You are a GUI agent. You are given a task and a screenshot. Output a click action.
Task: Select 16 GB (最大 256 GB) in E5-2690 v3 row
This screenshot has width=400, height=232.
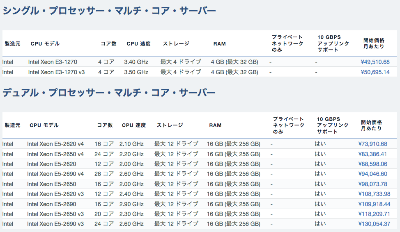click(x=233, y=224)
